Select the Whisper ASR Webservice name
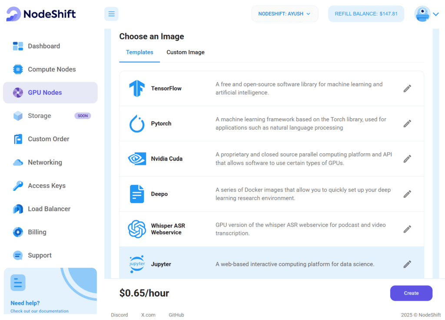This screenshot has width=445, height=320. (x=168, y=229)
